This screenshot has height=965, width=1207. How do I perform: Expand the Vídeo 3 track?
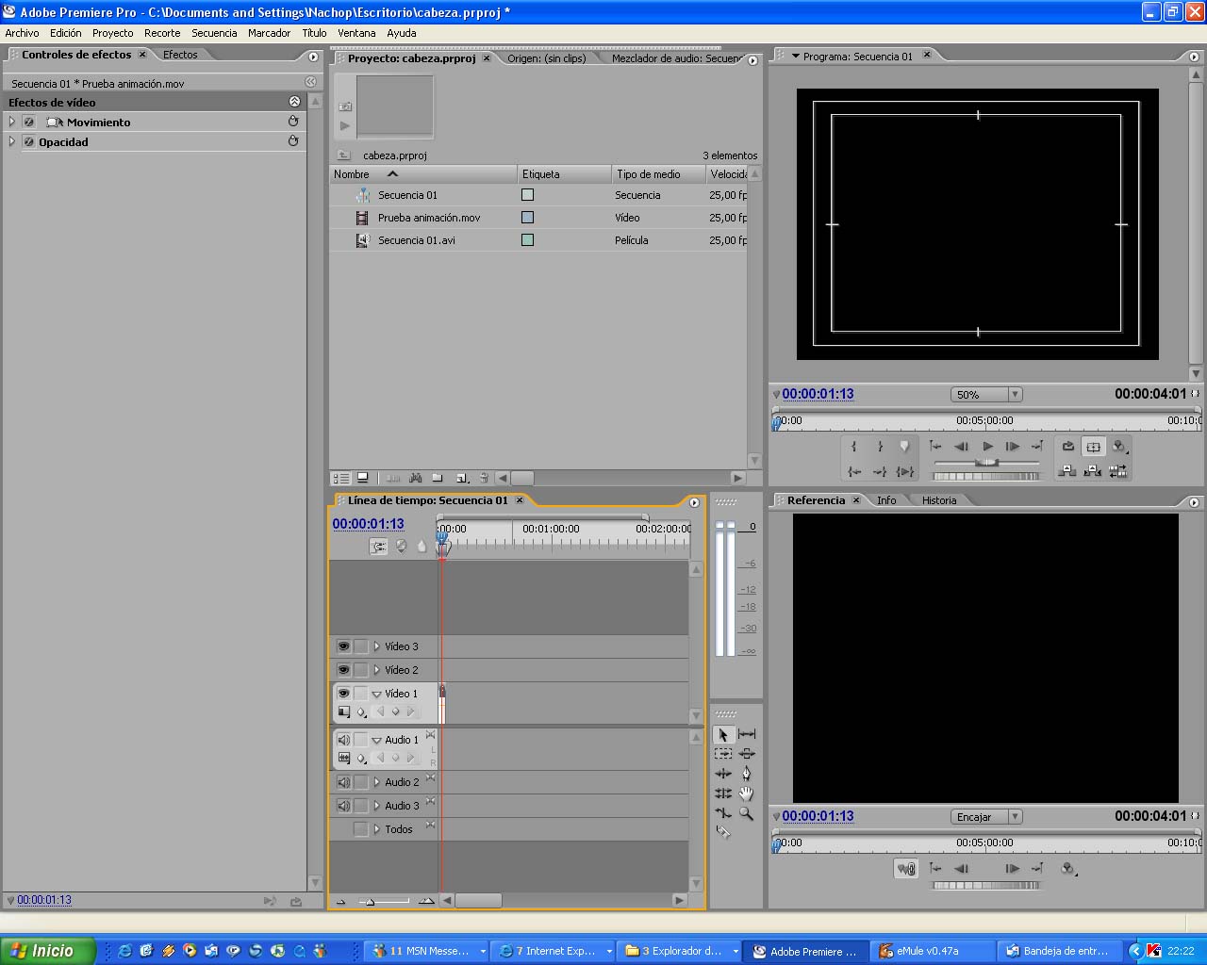pos(376,646)
